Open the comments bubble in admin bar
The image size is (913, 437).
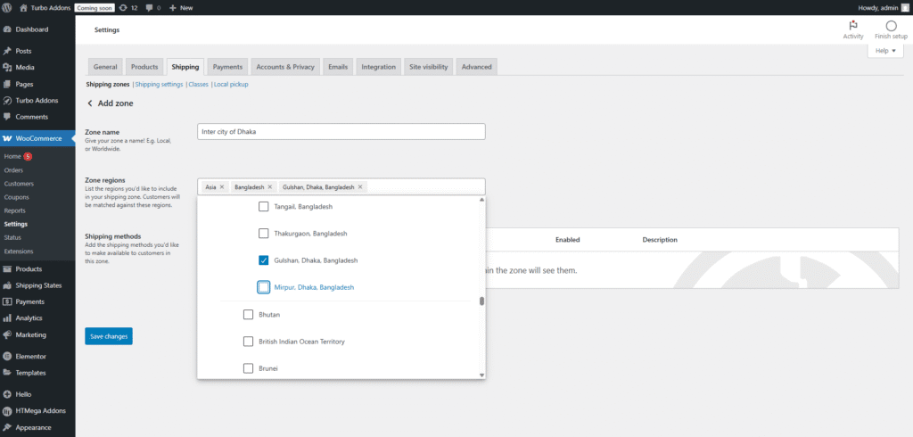point(153,7)
